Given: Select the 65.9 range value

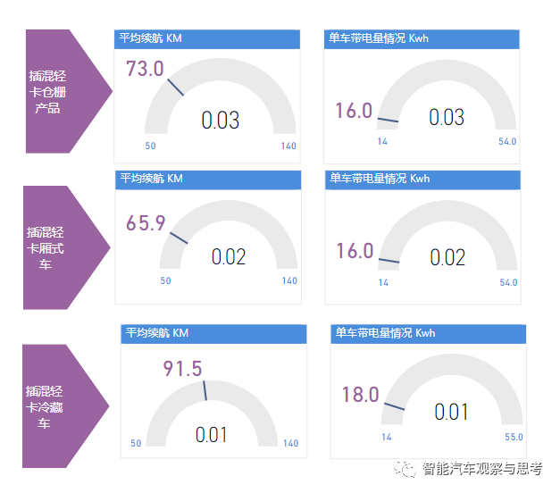Looking at the screenshot, I should tap(146, 223).
